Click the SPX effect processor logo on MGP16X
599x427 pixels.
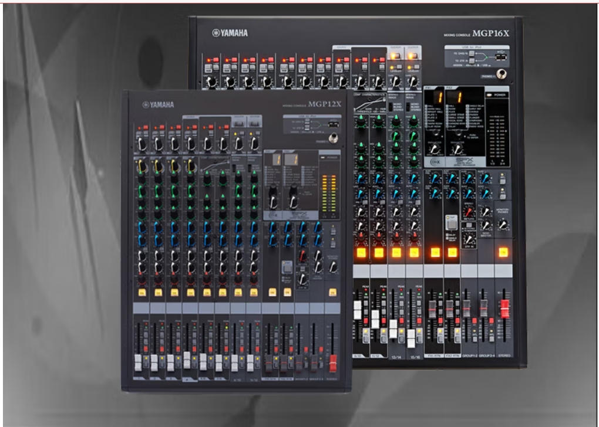[x=463, y=162]
